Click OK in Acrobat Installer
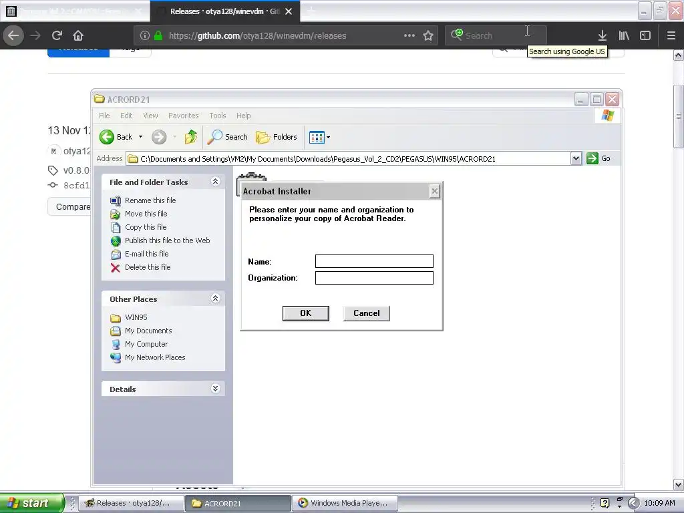Screen dimensions: 684x513 coord(306,313)
